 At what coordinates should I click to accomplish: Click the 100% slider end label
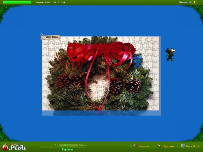point(82,145)
